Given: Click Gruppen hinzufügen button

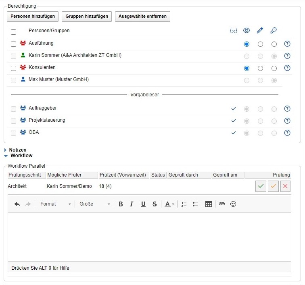Looking at the screenshot, I should pyautogui.click(x=87, y=17).
